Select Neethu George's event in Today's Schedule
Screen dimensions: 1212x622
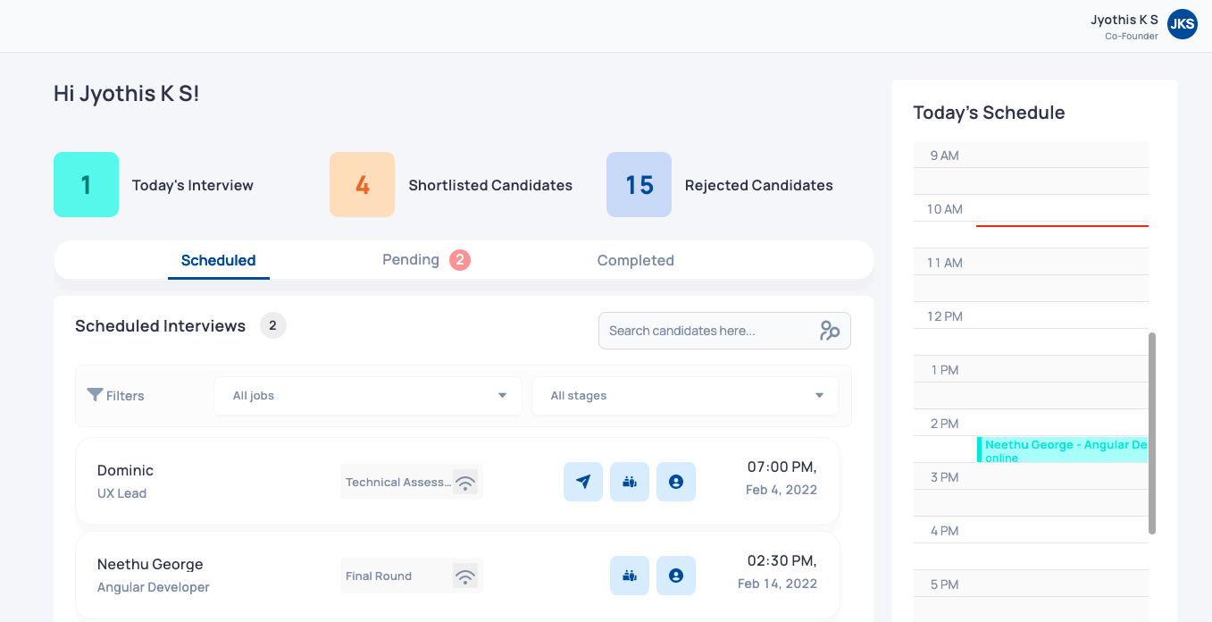click(x=1062, y=450)
